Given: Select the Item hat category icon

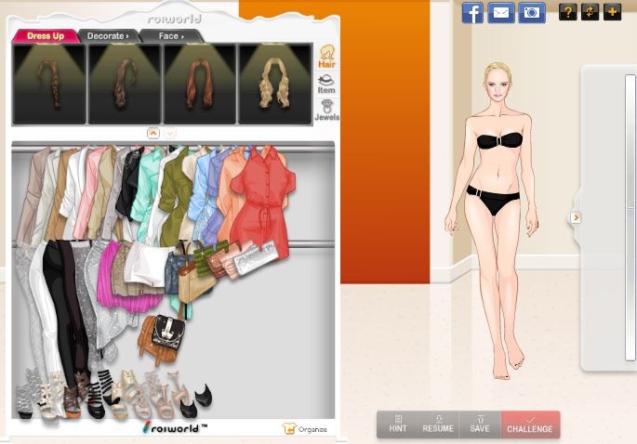Looking at the screenshot, I should pyautogui.click(x=326, y=84).
